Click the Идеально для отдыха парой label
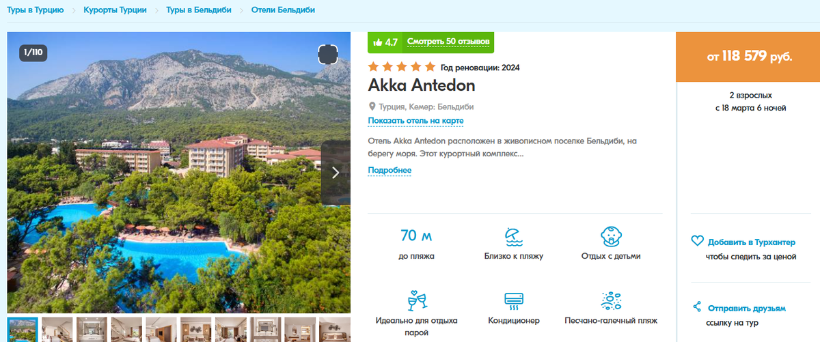Viewport: 820px width, 342px height. tap(416, 326)
